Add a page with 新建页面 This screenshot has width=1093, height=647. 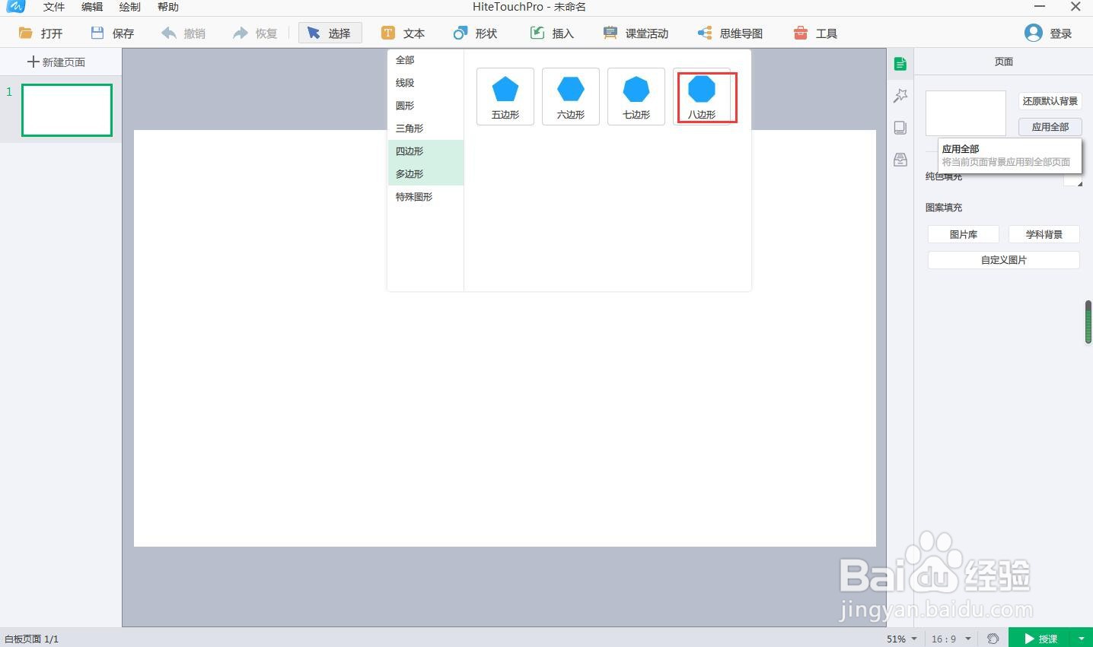click(x=56, y=62)
